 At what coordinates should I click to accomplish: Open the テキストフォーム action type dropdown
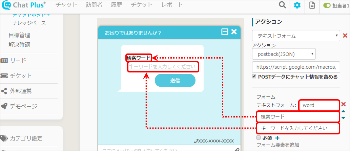[x=296, y=36]
